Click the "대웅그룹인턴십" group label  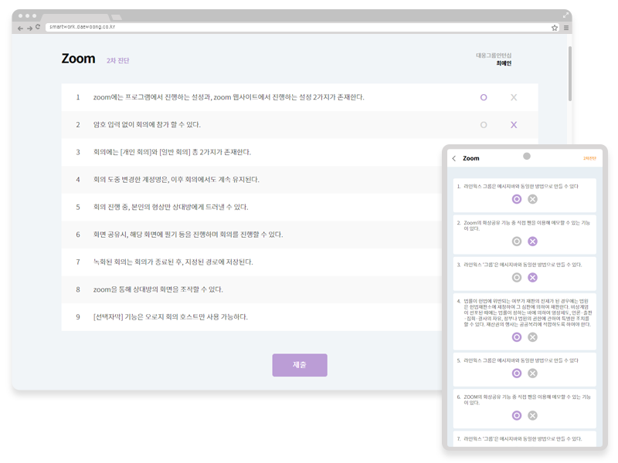494,56
